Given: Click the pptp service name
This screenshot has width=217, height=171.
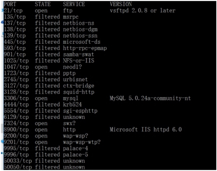Looking at the screenshot, I should [69, 73].
